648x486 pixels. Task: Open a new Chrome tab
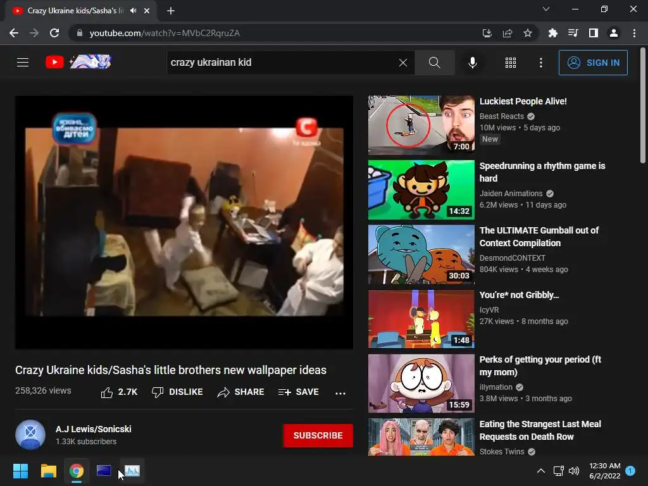tap(171, 11)
